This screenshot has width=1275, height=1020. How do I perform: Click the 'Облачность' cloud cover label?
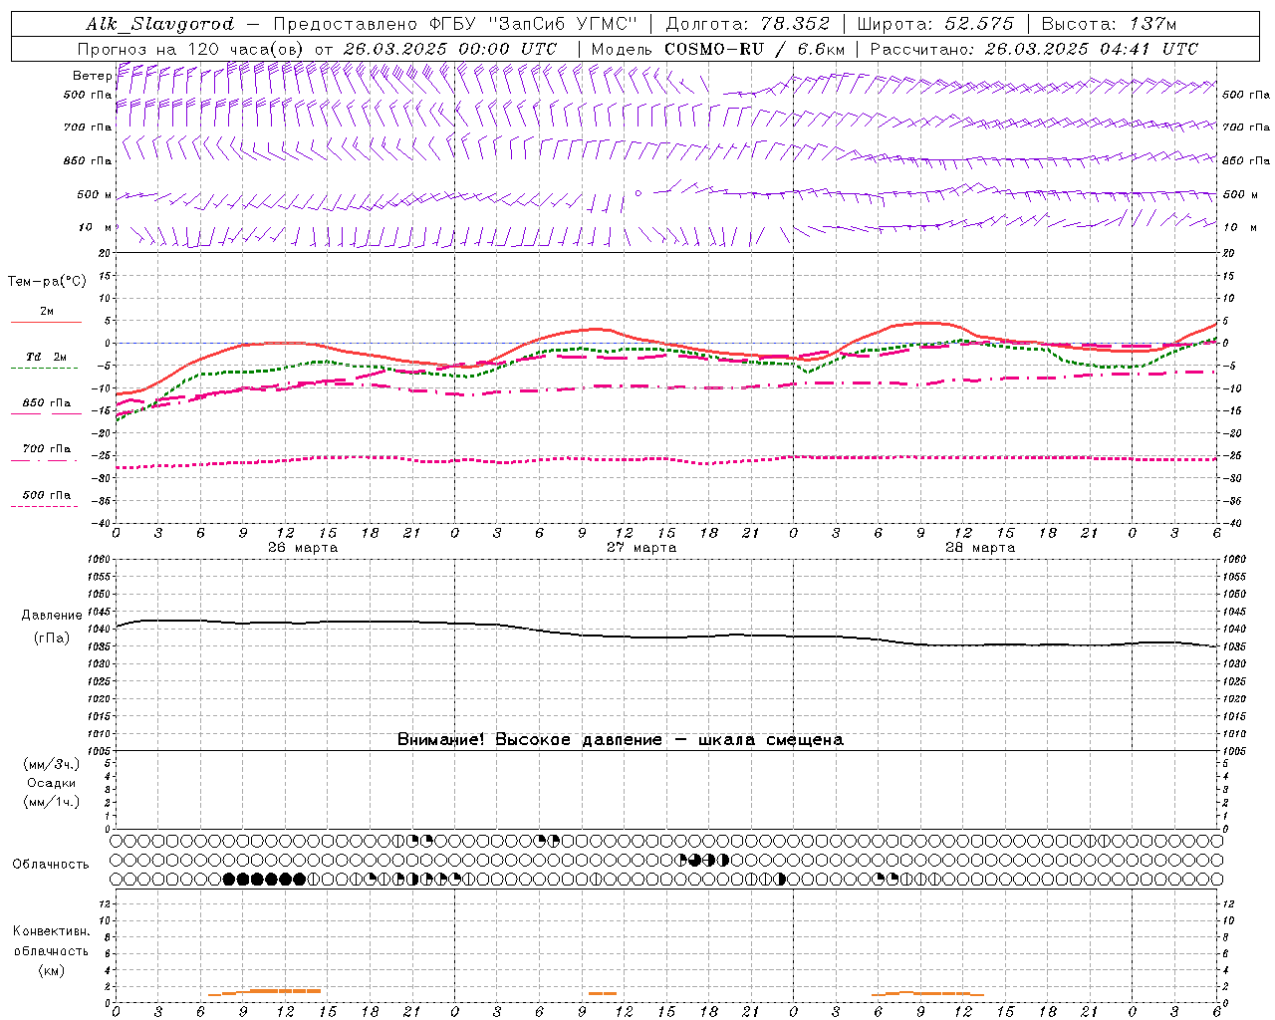(x=51, y=864)
